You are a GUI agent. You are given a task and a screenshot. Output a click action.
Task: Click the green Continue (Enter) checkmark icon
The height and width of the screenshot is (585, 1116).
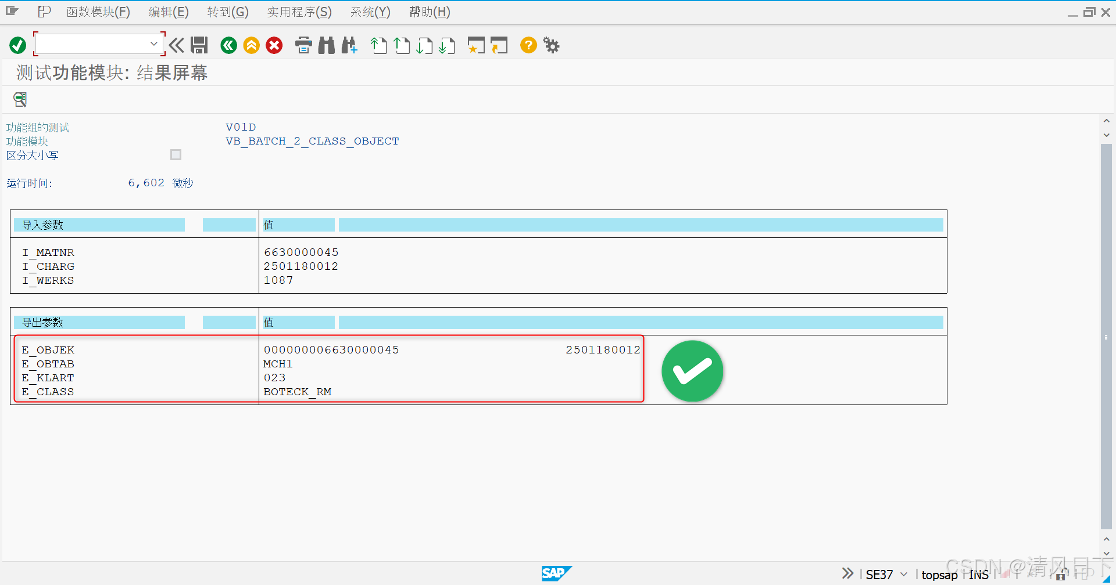point(17,45)
